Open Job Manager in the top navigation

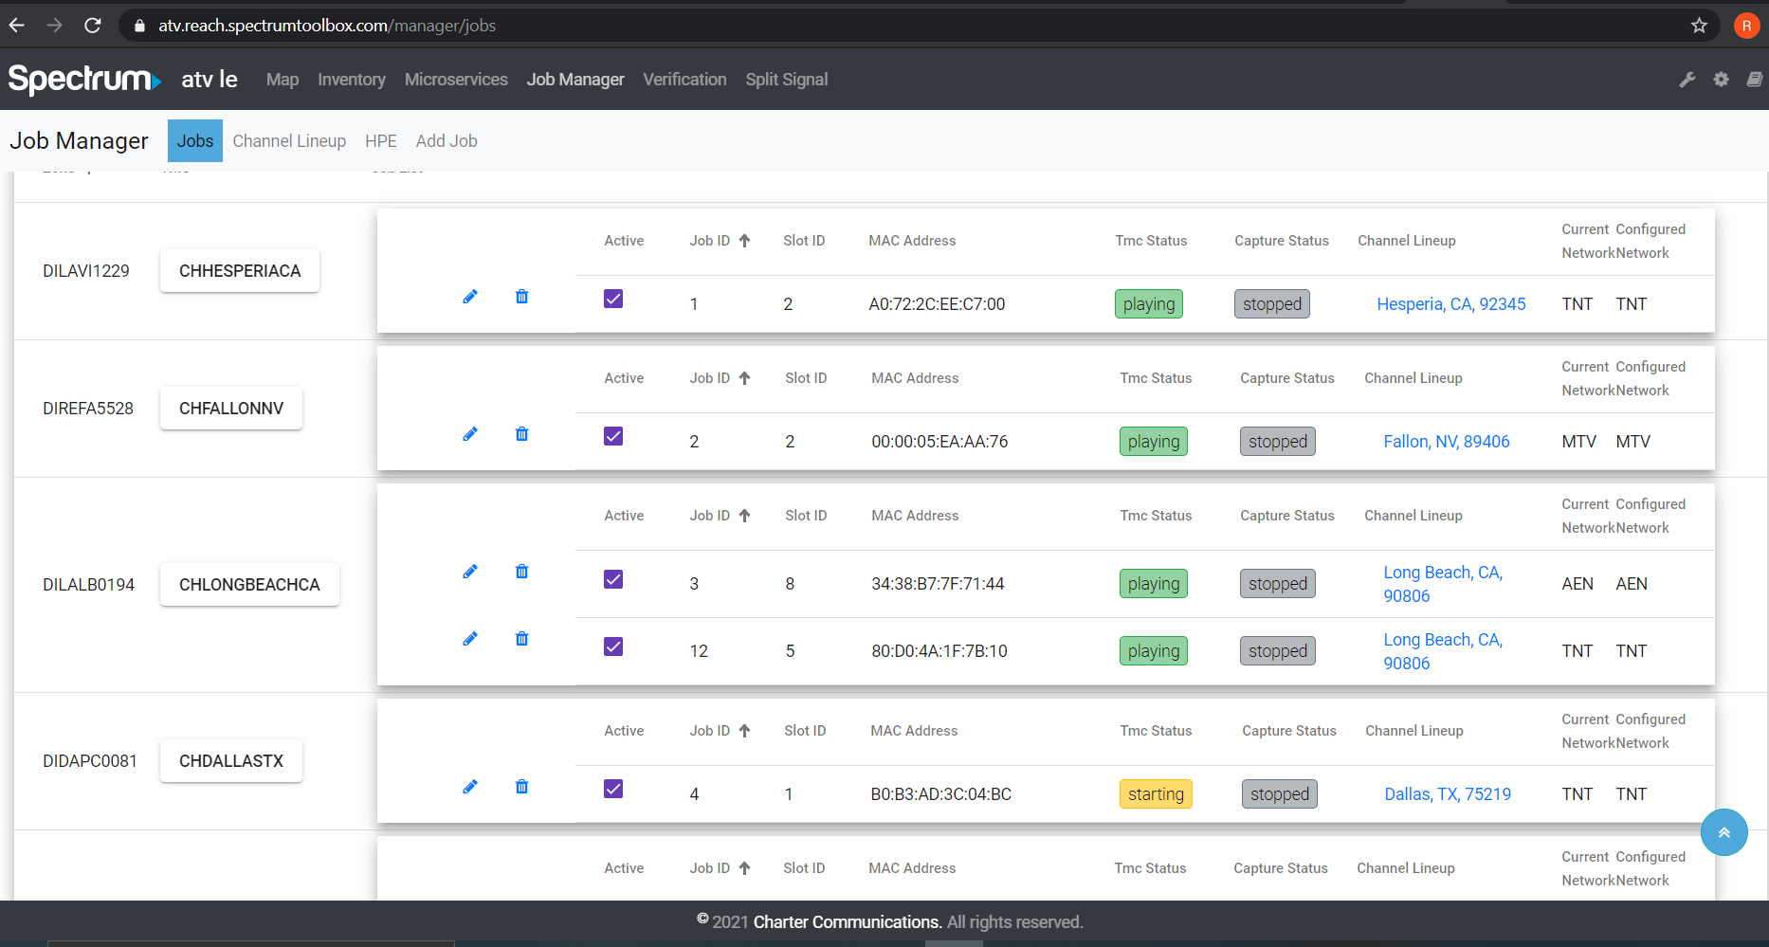click(x=575, y=80)
